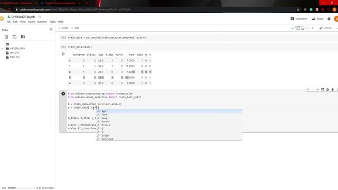Open Chrome profile avatar

(334, 9)
